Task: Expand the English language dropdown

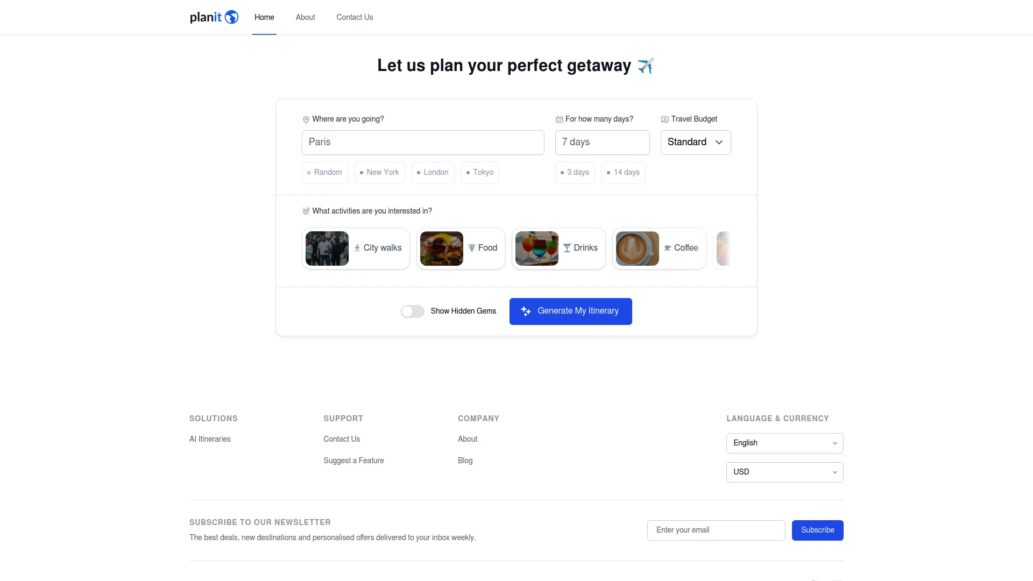Action: [784, 443]
